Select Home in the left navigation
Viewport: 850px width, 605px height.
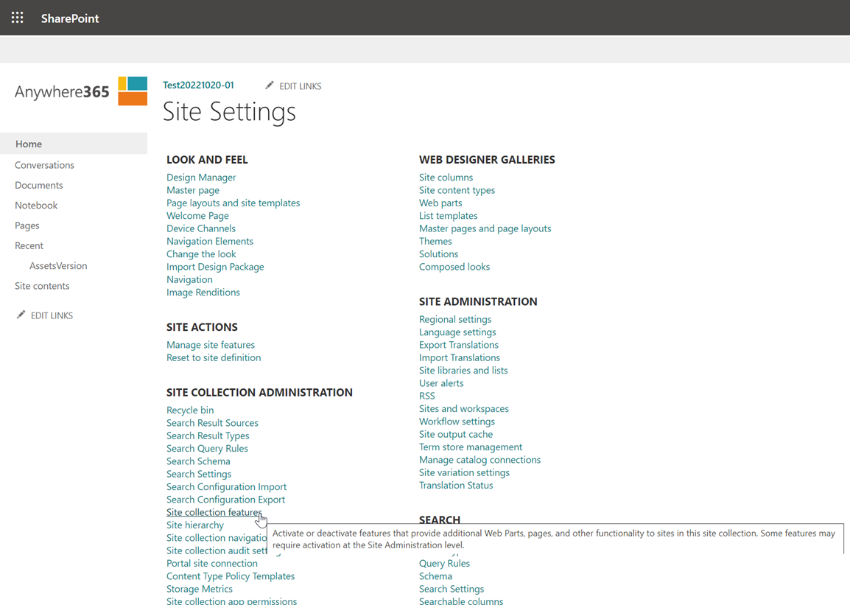click(29, 144)
